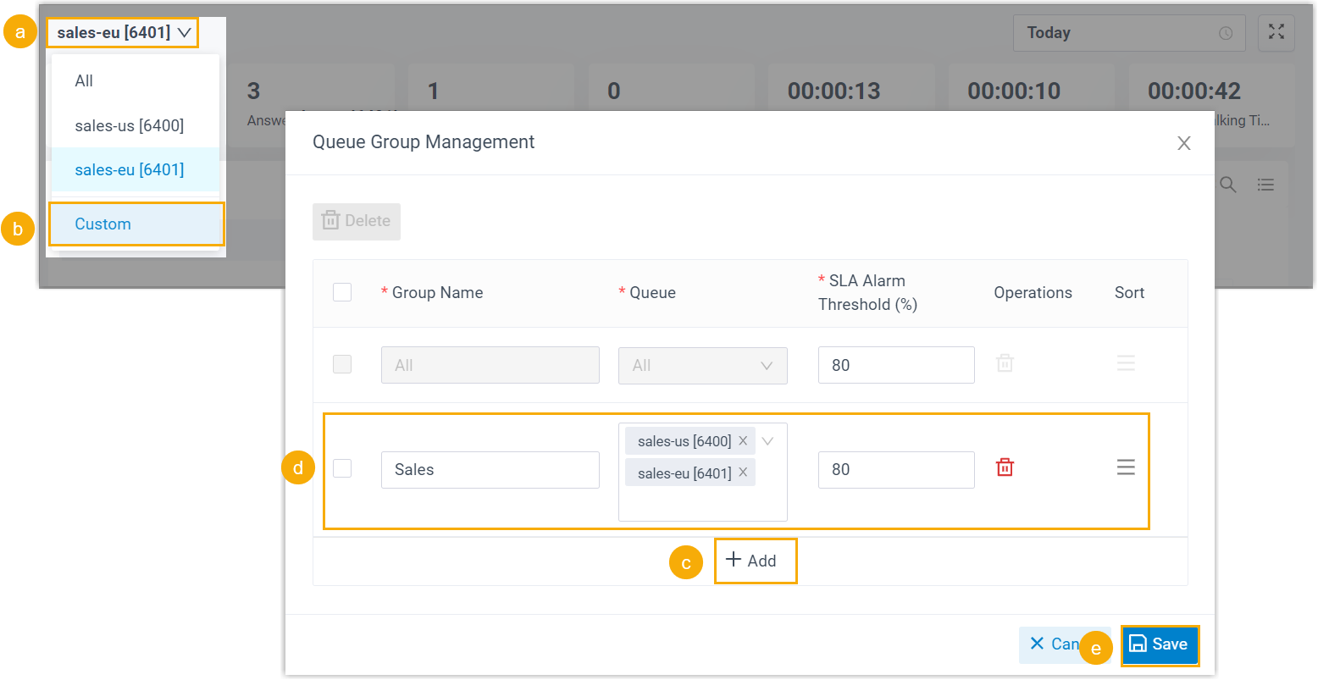Click the Sales group name input field

(490, 470)
